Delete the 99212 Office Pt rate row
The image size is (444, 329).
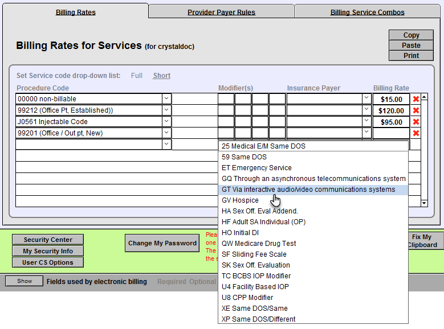416,110
